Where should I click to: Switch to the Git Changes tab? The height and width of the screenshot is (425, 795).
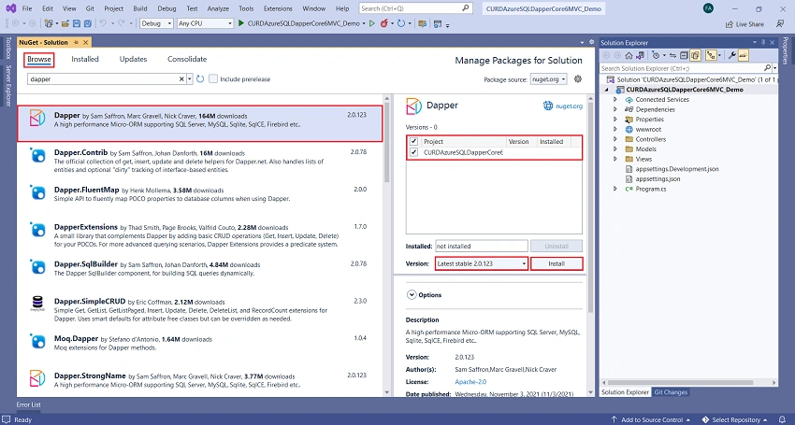tap(671, 392)
